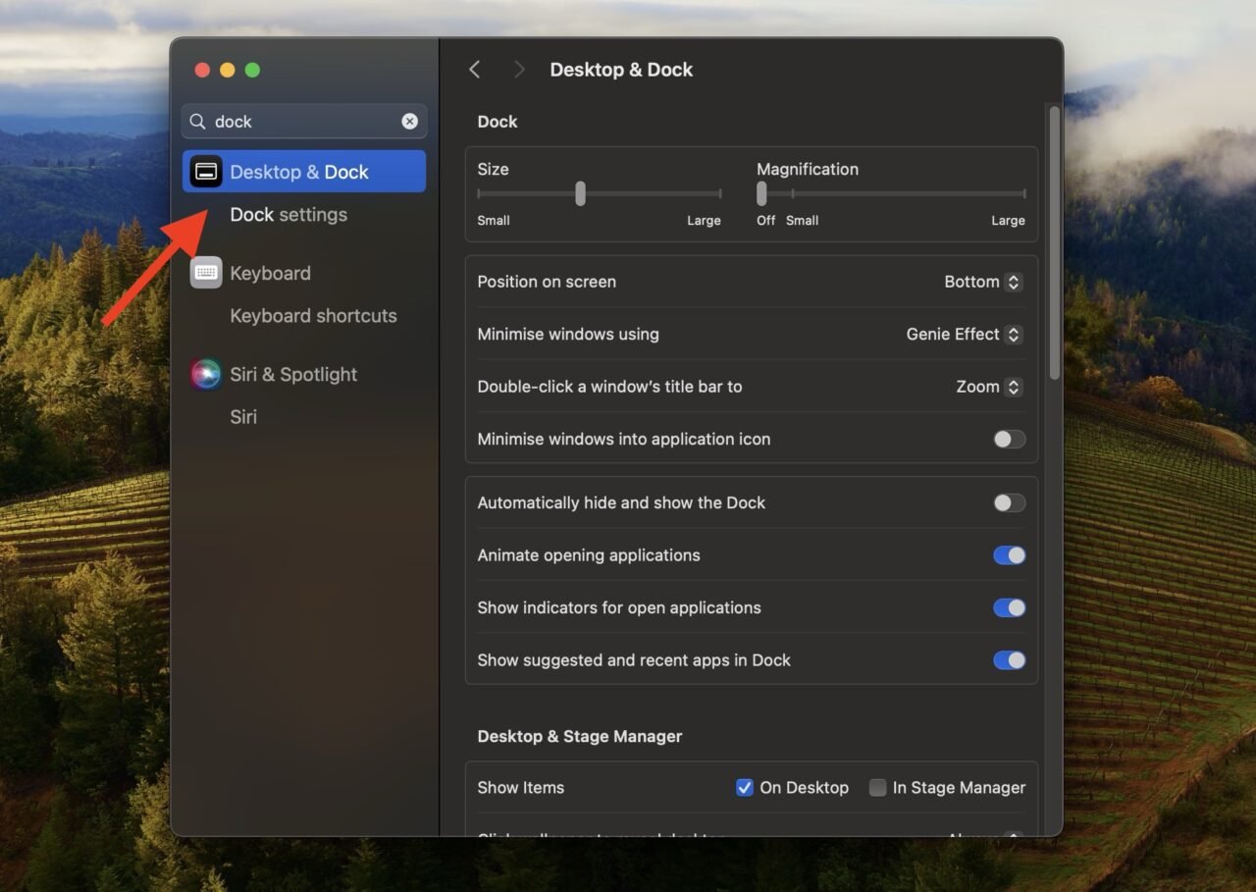
Task: Disable Animate opening applications
Action: click(1009, 555)
